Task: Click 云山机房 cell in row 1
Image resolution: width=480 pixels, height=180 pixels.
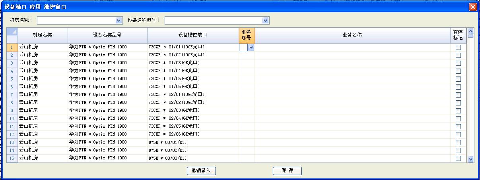Action: point(43,47)
